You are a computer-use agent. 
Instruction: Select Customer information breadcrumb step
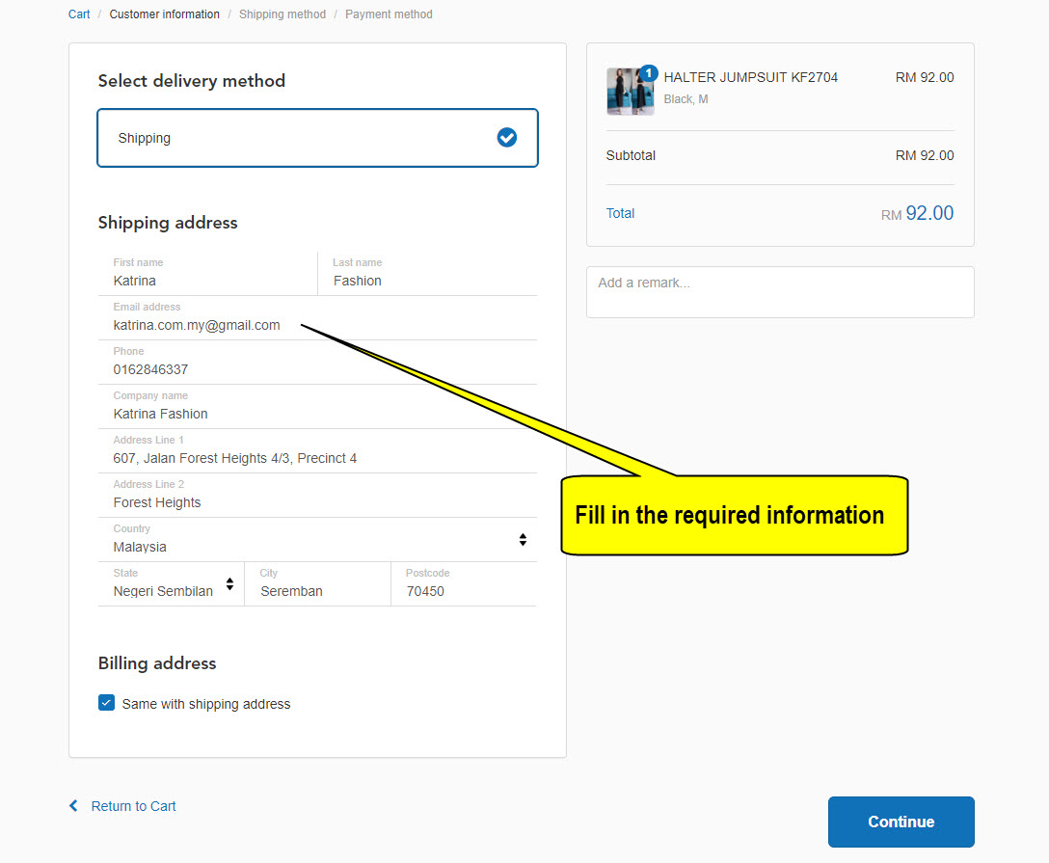pyautogui.click(x=164, y=14)
